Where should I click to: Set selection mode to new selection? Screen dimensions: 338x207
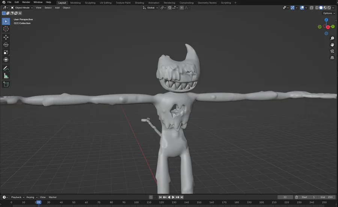(4, 13)
